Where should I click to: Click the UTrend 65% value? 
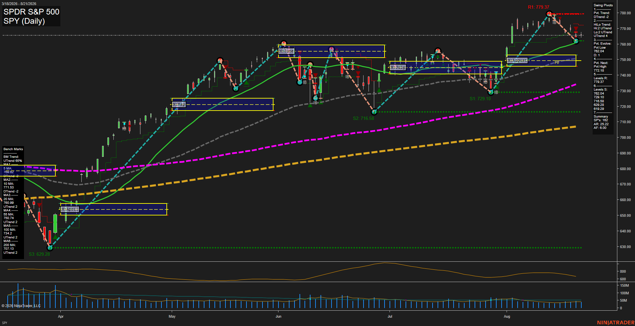tap(13, 161)
